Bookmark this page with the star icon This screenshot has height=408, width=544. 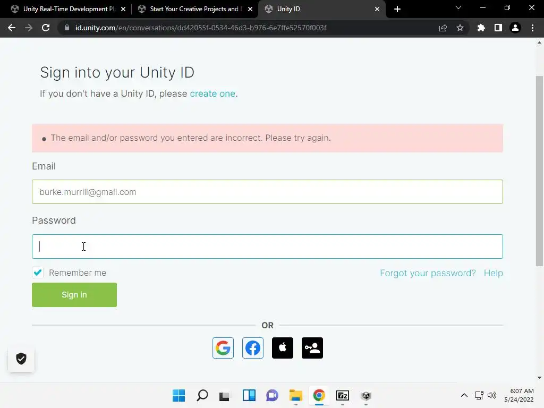(x=460, y=28)
